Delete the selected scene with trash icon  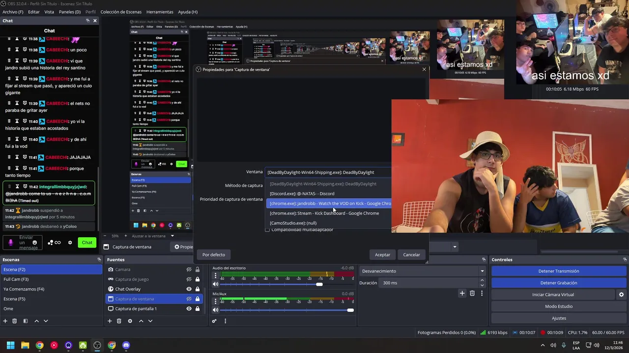tap(15, 321)
